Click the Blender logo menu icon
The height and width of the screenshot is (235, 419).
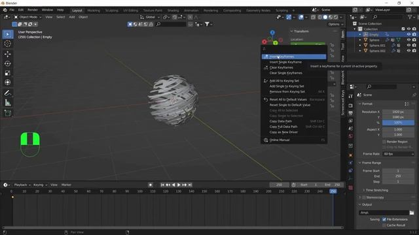coord(5,10)
